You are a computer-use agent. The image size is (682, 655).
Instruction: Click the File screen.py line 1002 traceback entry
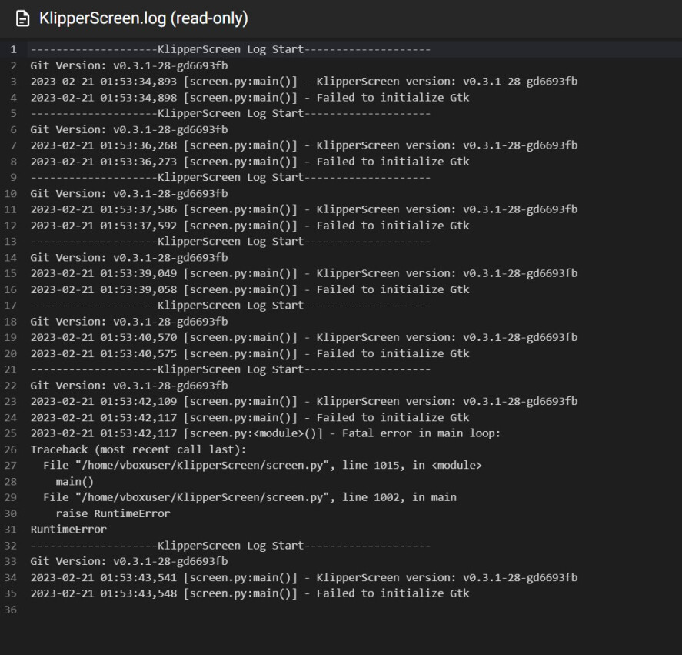click(x=250, y=497)
